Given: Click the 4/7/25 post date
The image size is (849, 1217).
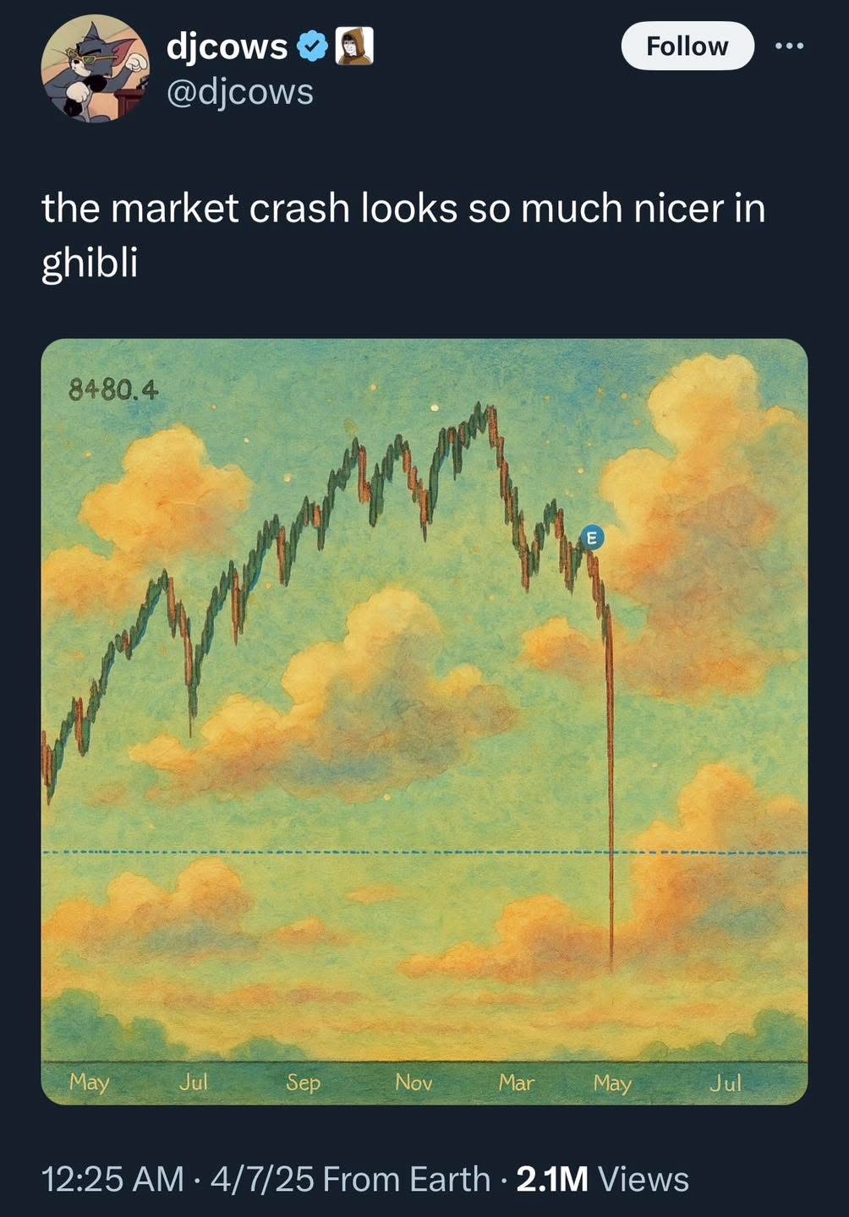Looking at the screenshot, I should coord(262,1179).
